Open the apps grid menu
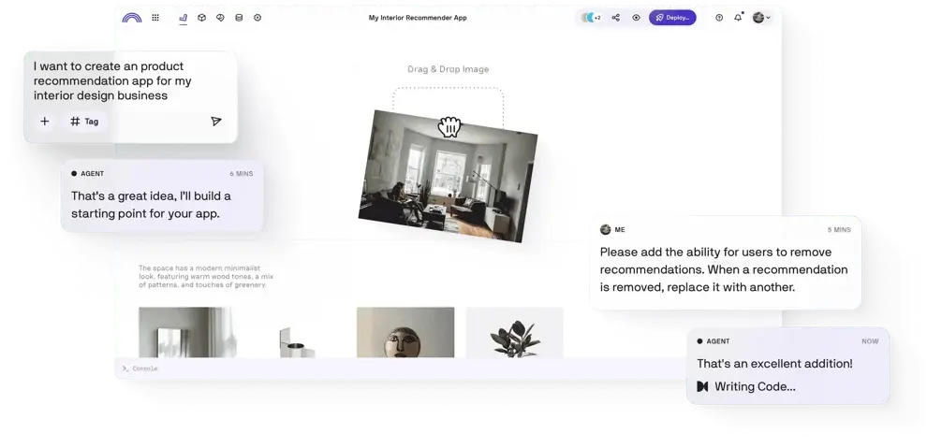This screenshot has width=927, height=448. [x=155, y=18]
